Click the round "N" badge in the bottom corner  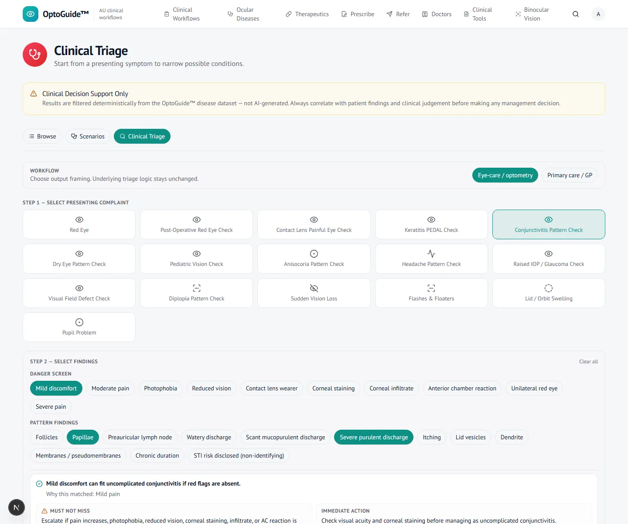[x=17, y=507]
